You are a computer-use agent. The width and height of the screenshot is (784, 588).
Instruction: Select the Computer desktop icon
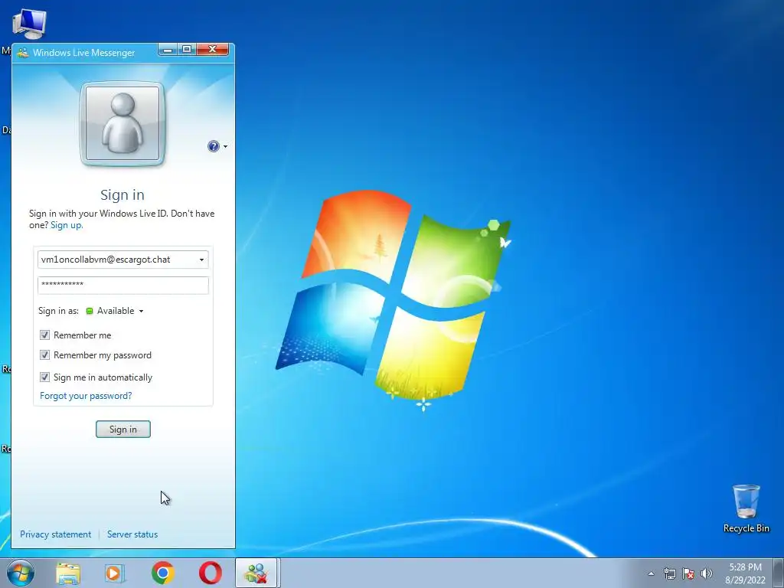click(x=29, y=24)
